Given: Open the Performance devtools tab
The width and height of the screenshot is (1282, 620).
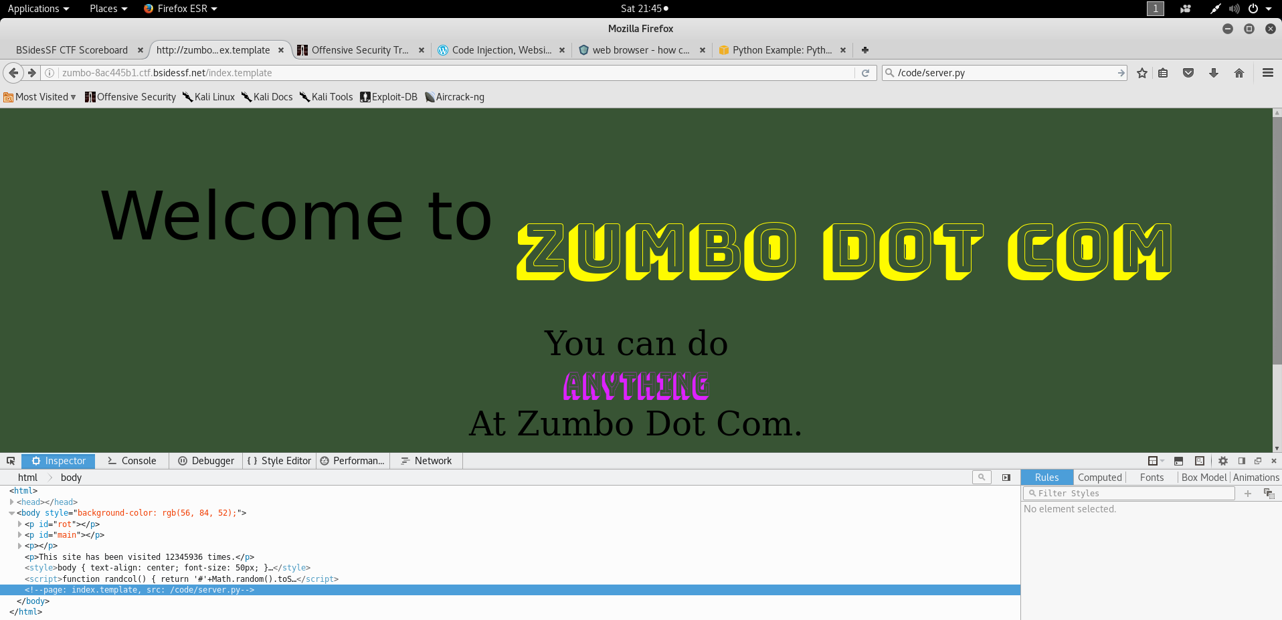Looking at the screenshot, I should point(353,461).
